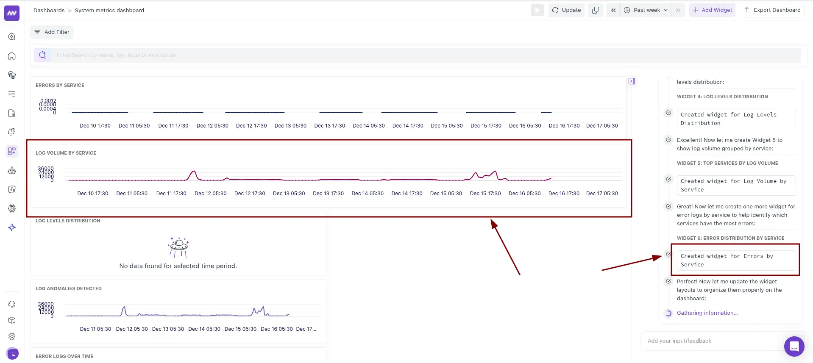Open the Dashboards icon in sidebar
813x363 pixels.
point(12,151)
